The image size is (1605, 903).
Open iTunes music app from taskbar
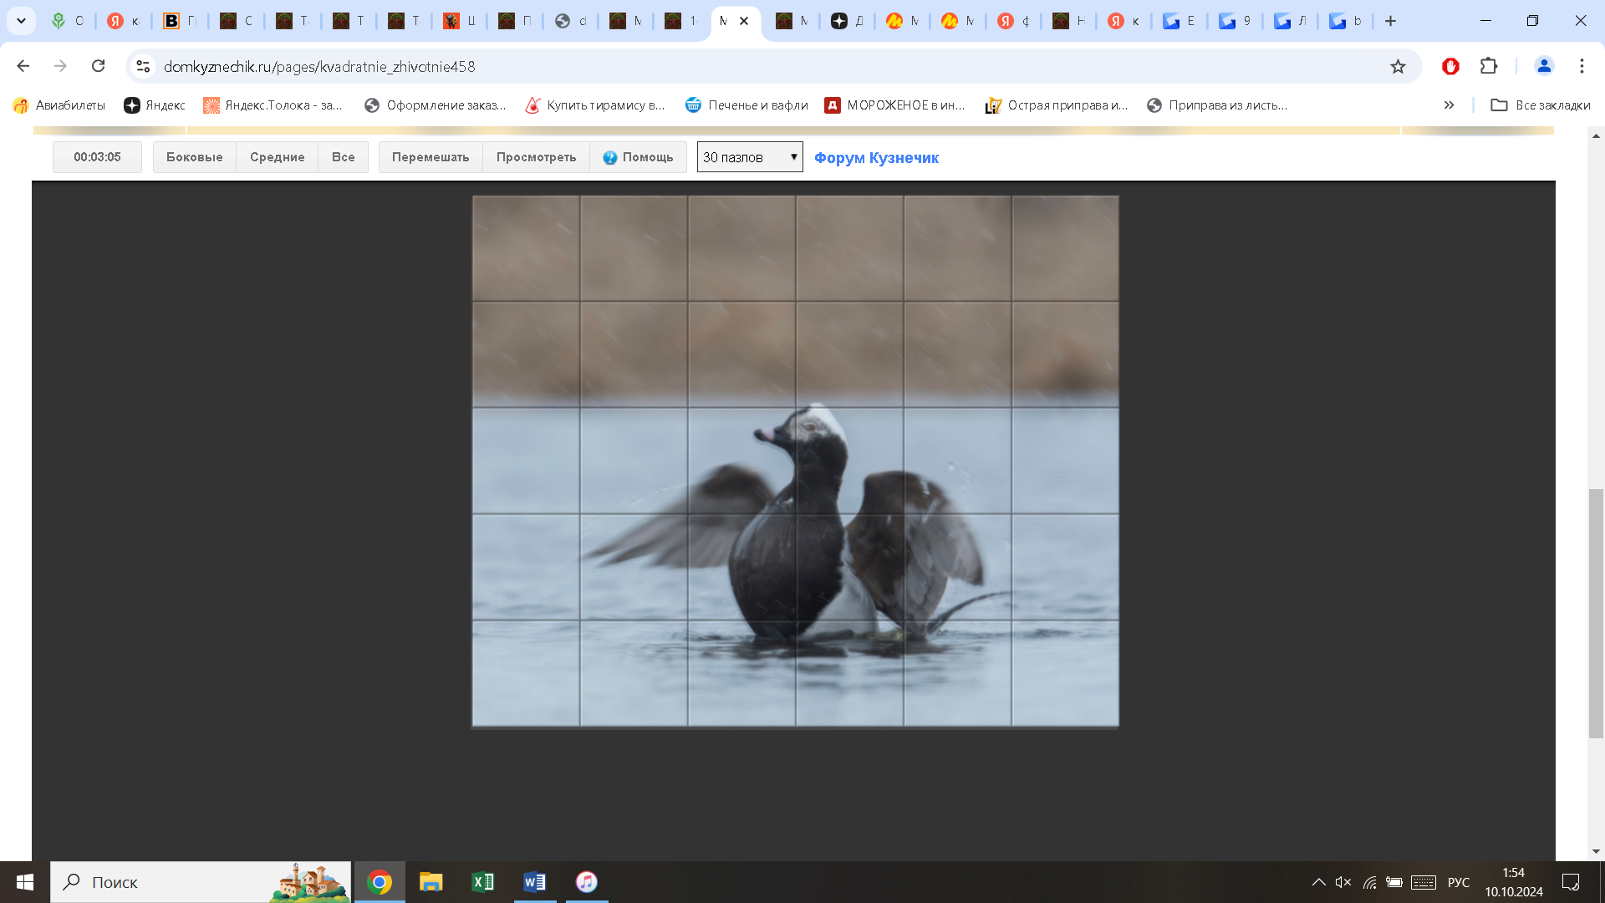pyautogui.click(x=587, y=882)
